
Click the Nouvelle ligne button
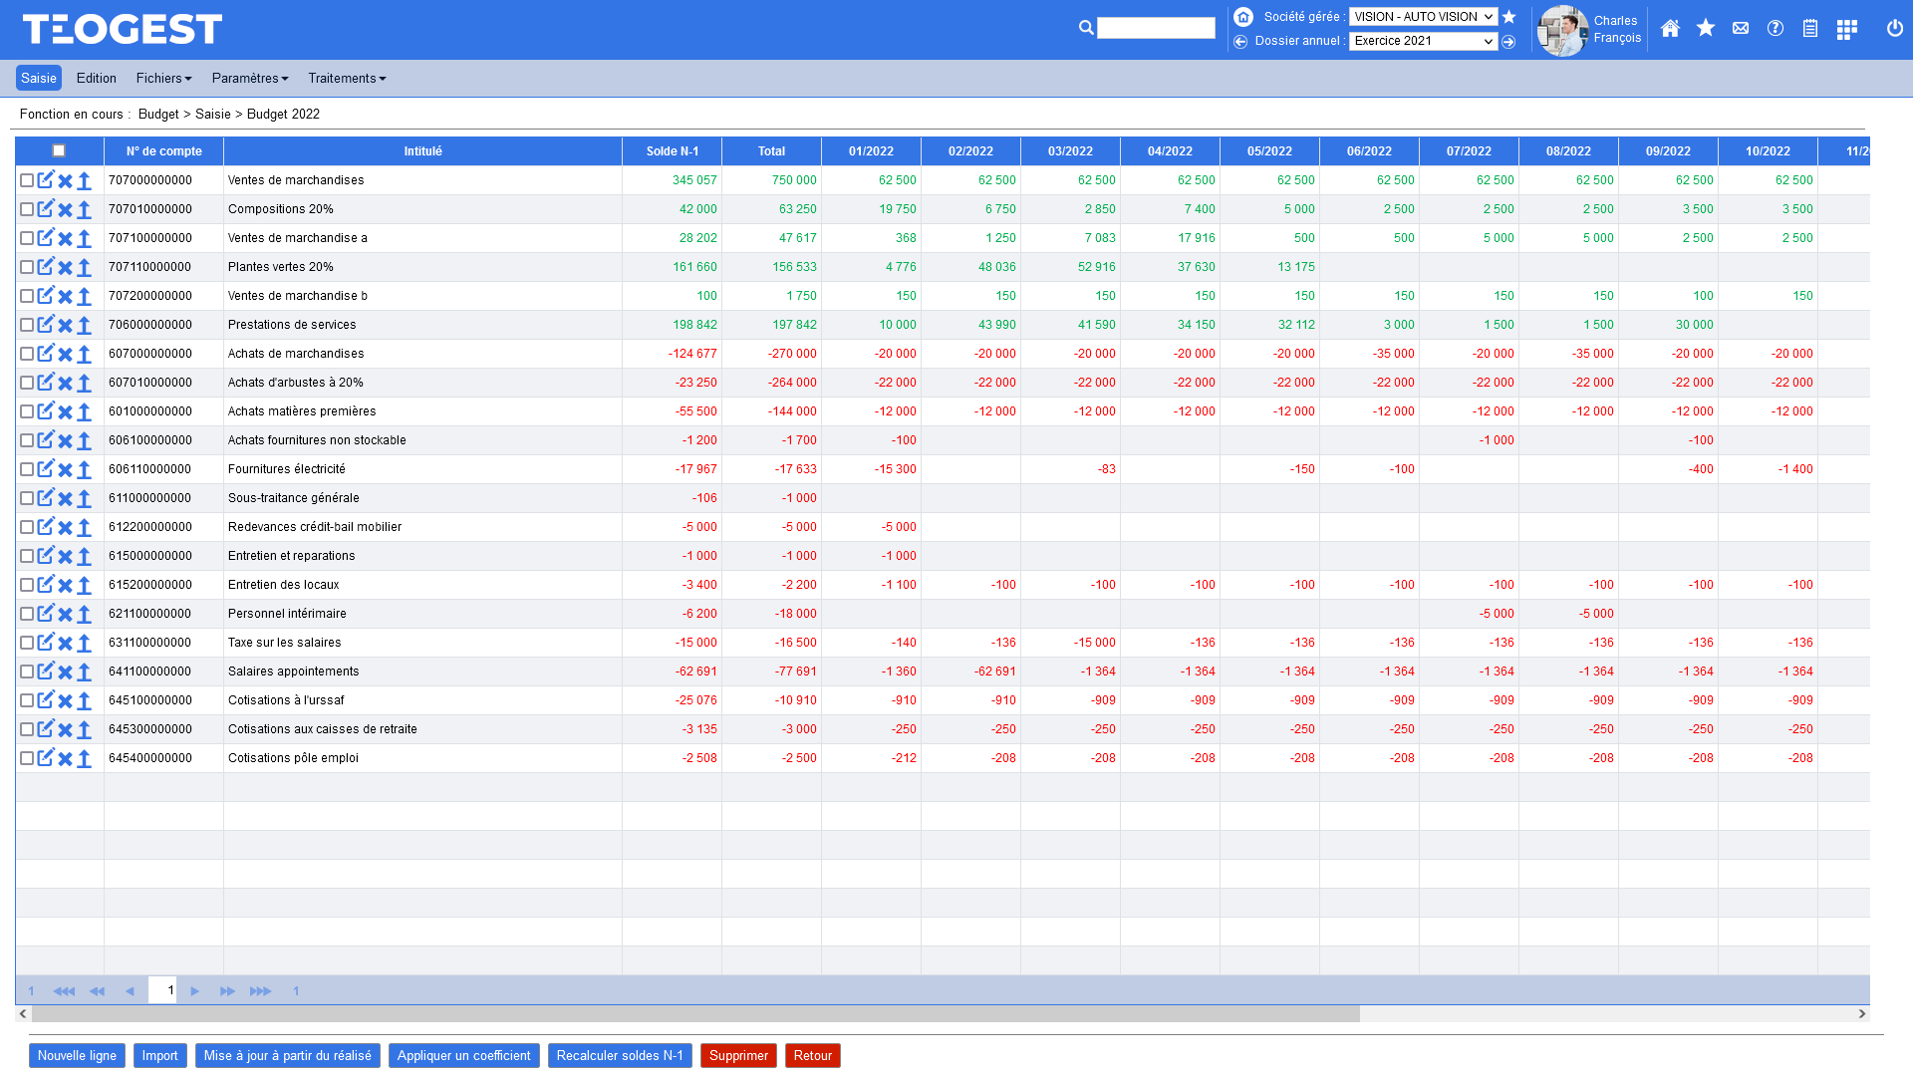pyautogui.click(x=77, y=1056)
